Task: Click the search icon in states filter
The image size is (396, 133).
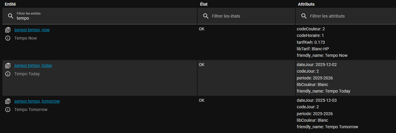Action: 206,16
